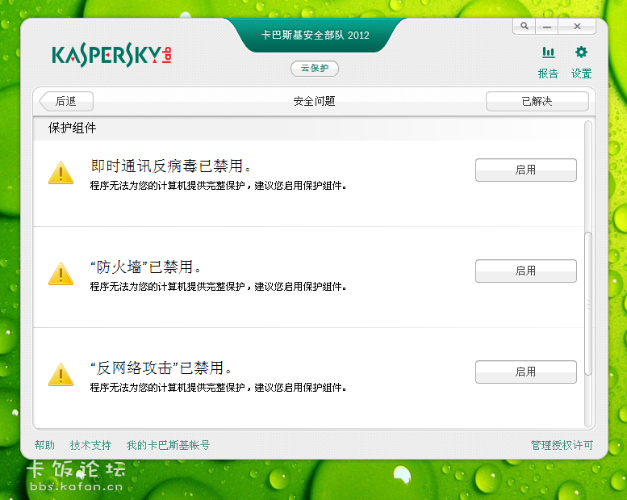Open the 报告 reports icon

548,53
